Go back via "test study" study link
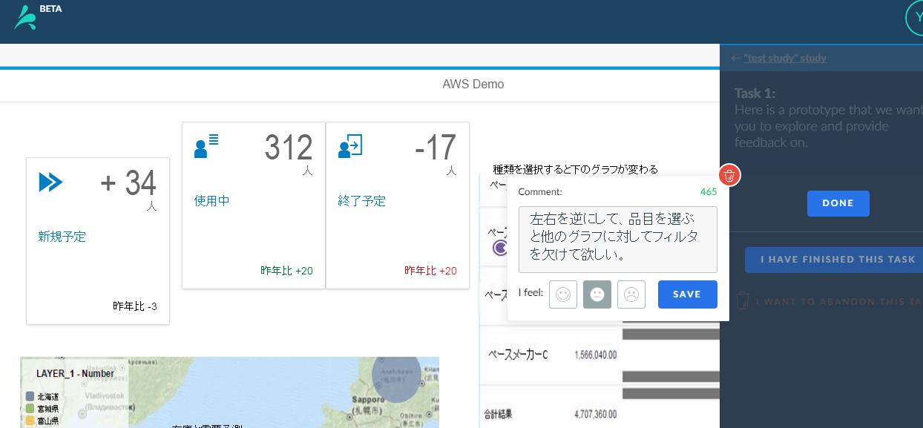The height and width of the screenshot is (428, 923). click(784, 58)
